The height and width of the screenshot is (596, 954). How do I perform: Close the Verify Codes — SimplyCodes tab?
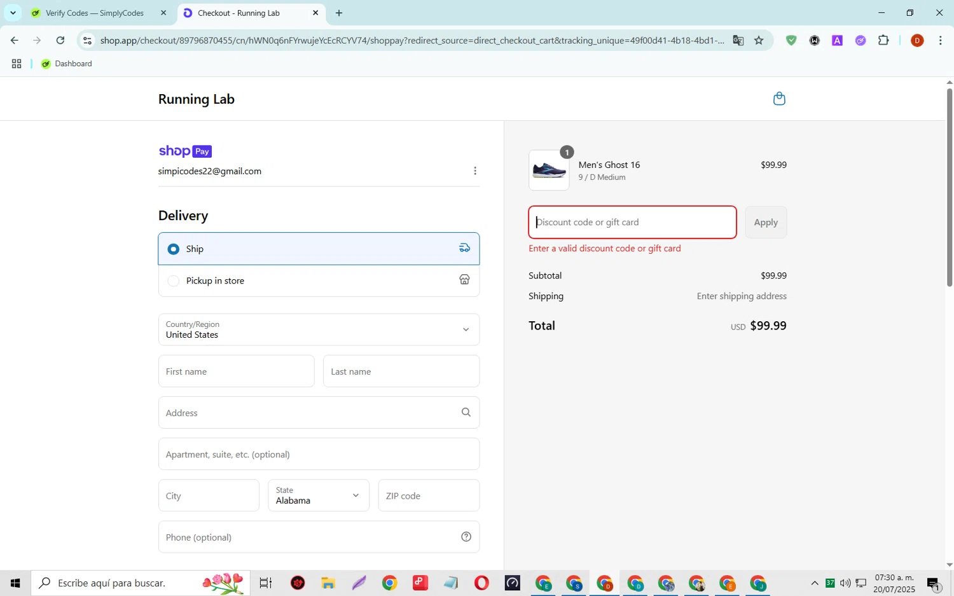(x=163, y=13)
